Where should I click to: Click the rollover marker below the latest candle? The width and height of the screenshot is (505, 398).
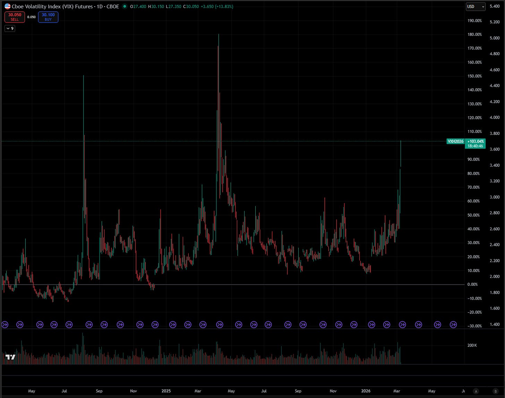402,325
